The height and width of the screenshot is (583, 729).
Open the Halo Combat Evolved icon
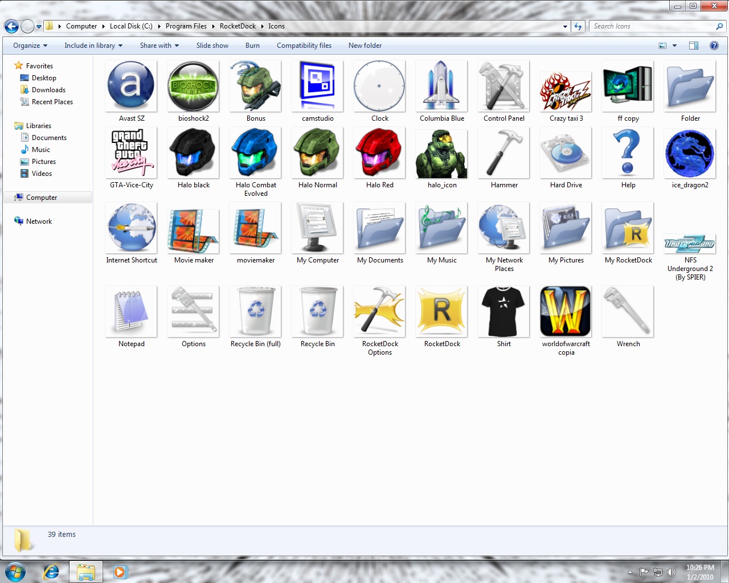click(x=255, y=153)
